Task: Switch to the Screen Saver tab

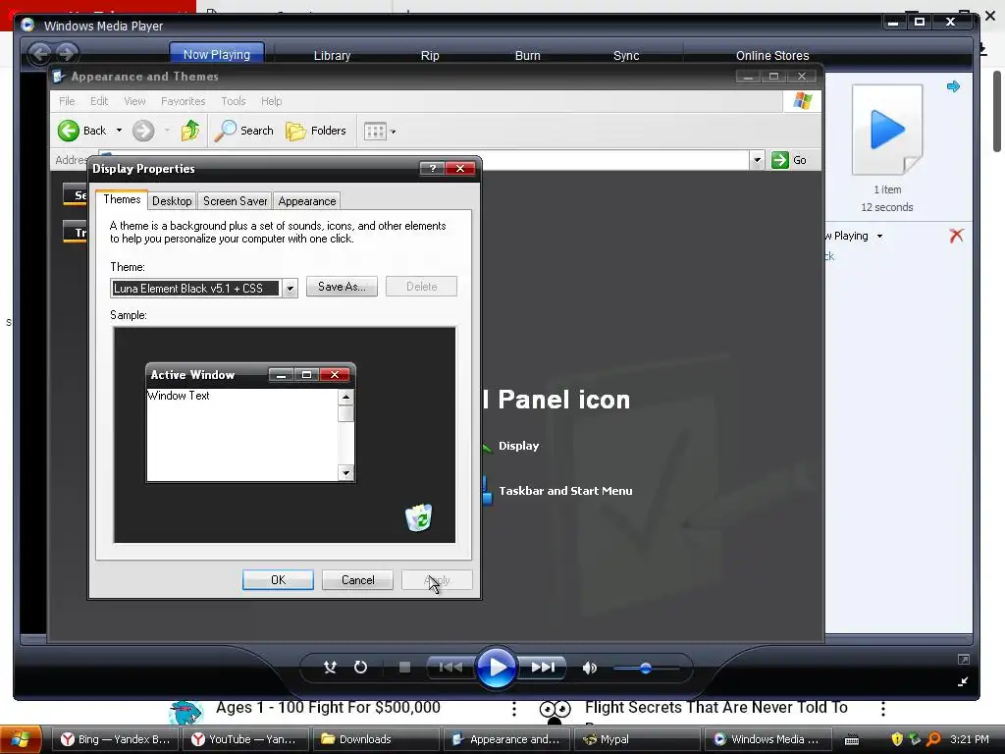Action: click(236, 201)
